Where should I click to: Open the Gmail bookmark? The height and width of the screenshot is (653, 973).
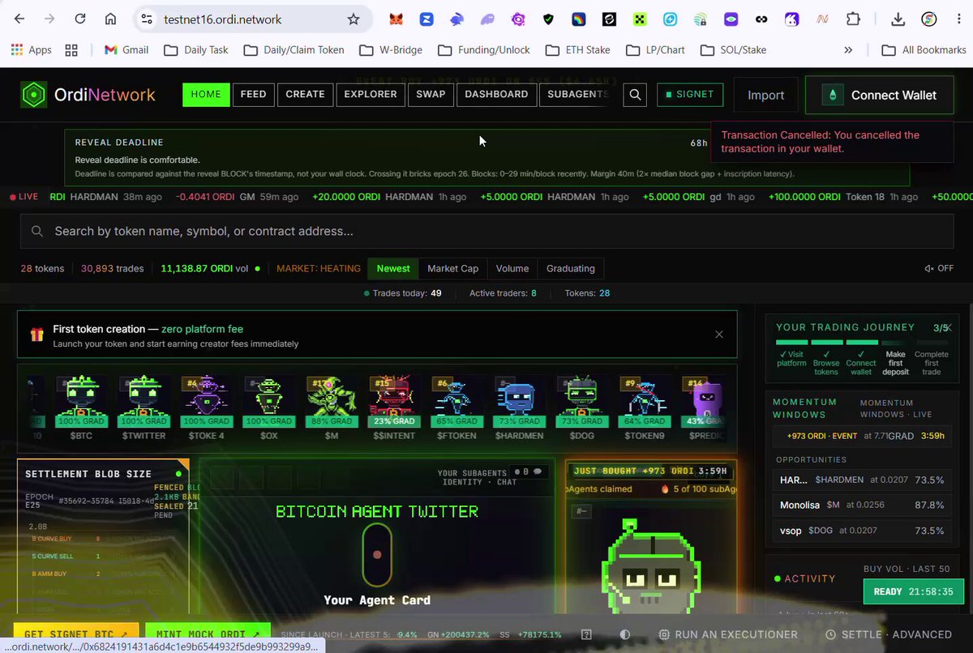(x=126, y=50)
